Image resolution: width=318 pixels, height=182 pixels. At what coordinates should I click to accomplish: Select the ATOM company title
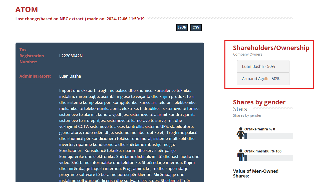tap(27, 10)
